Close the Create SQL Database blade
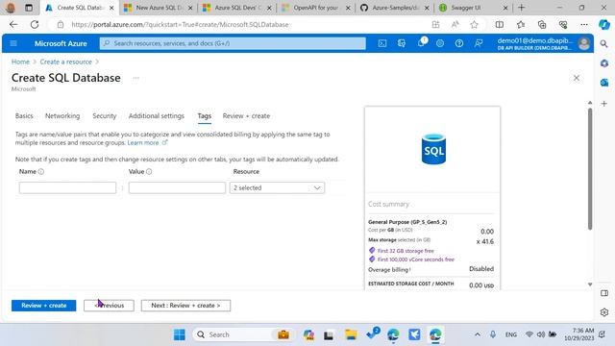The width and height of the screenshot is (615, 346). (577, 78)
